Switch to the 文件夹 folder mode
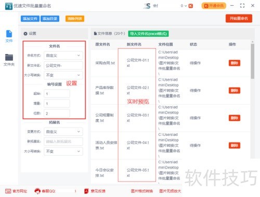260x197 pixels. (x=9, y=60)
